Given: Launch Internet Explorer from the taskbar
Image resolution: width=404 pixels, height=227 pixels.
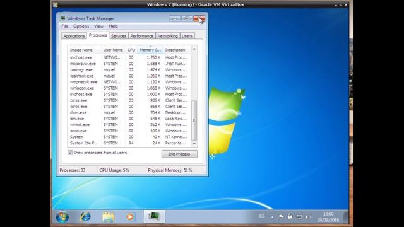Looking at the screenshot, I should click(85, 217).
